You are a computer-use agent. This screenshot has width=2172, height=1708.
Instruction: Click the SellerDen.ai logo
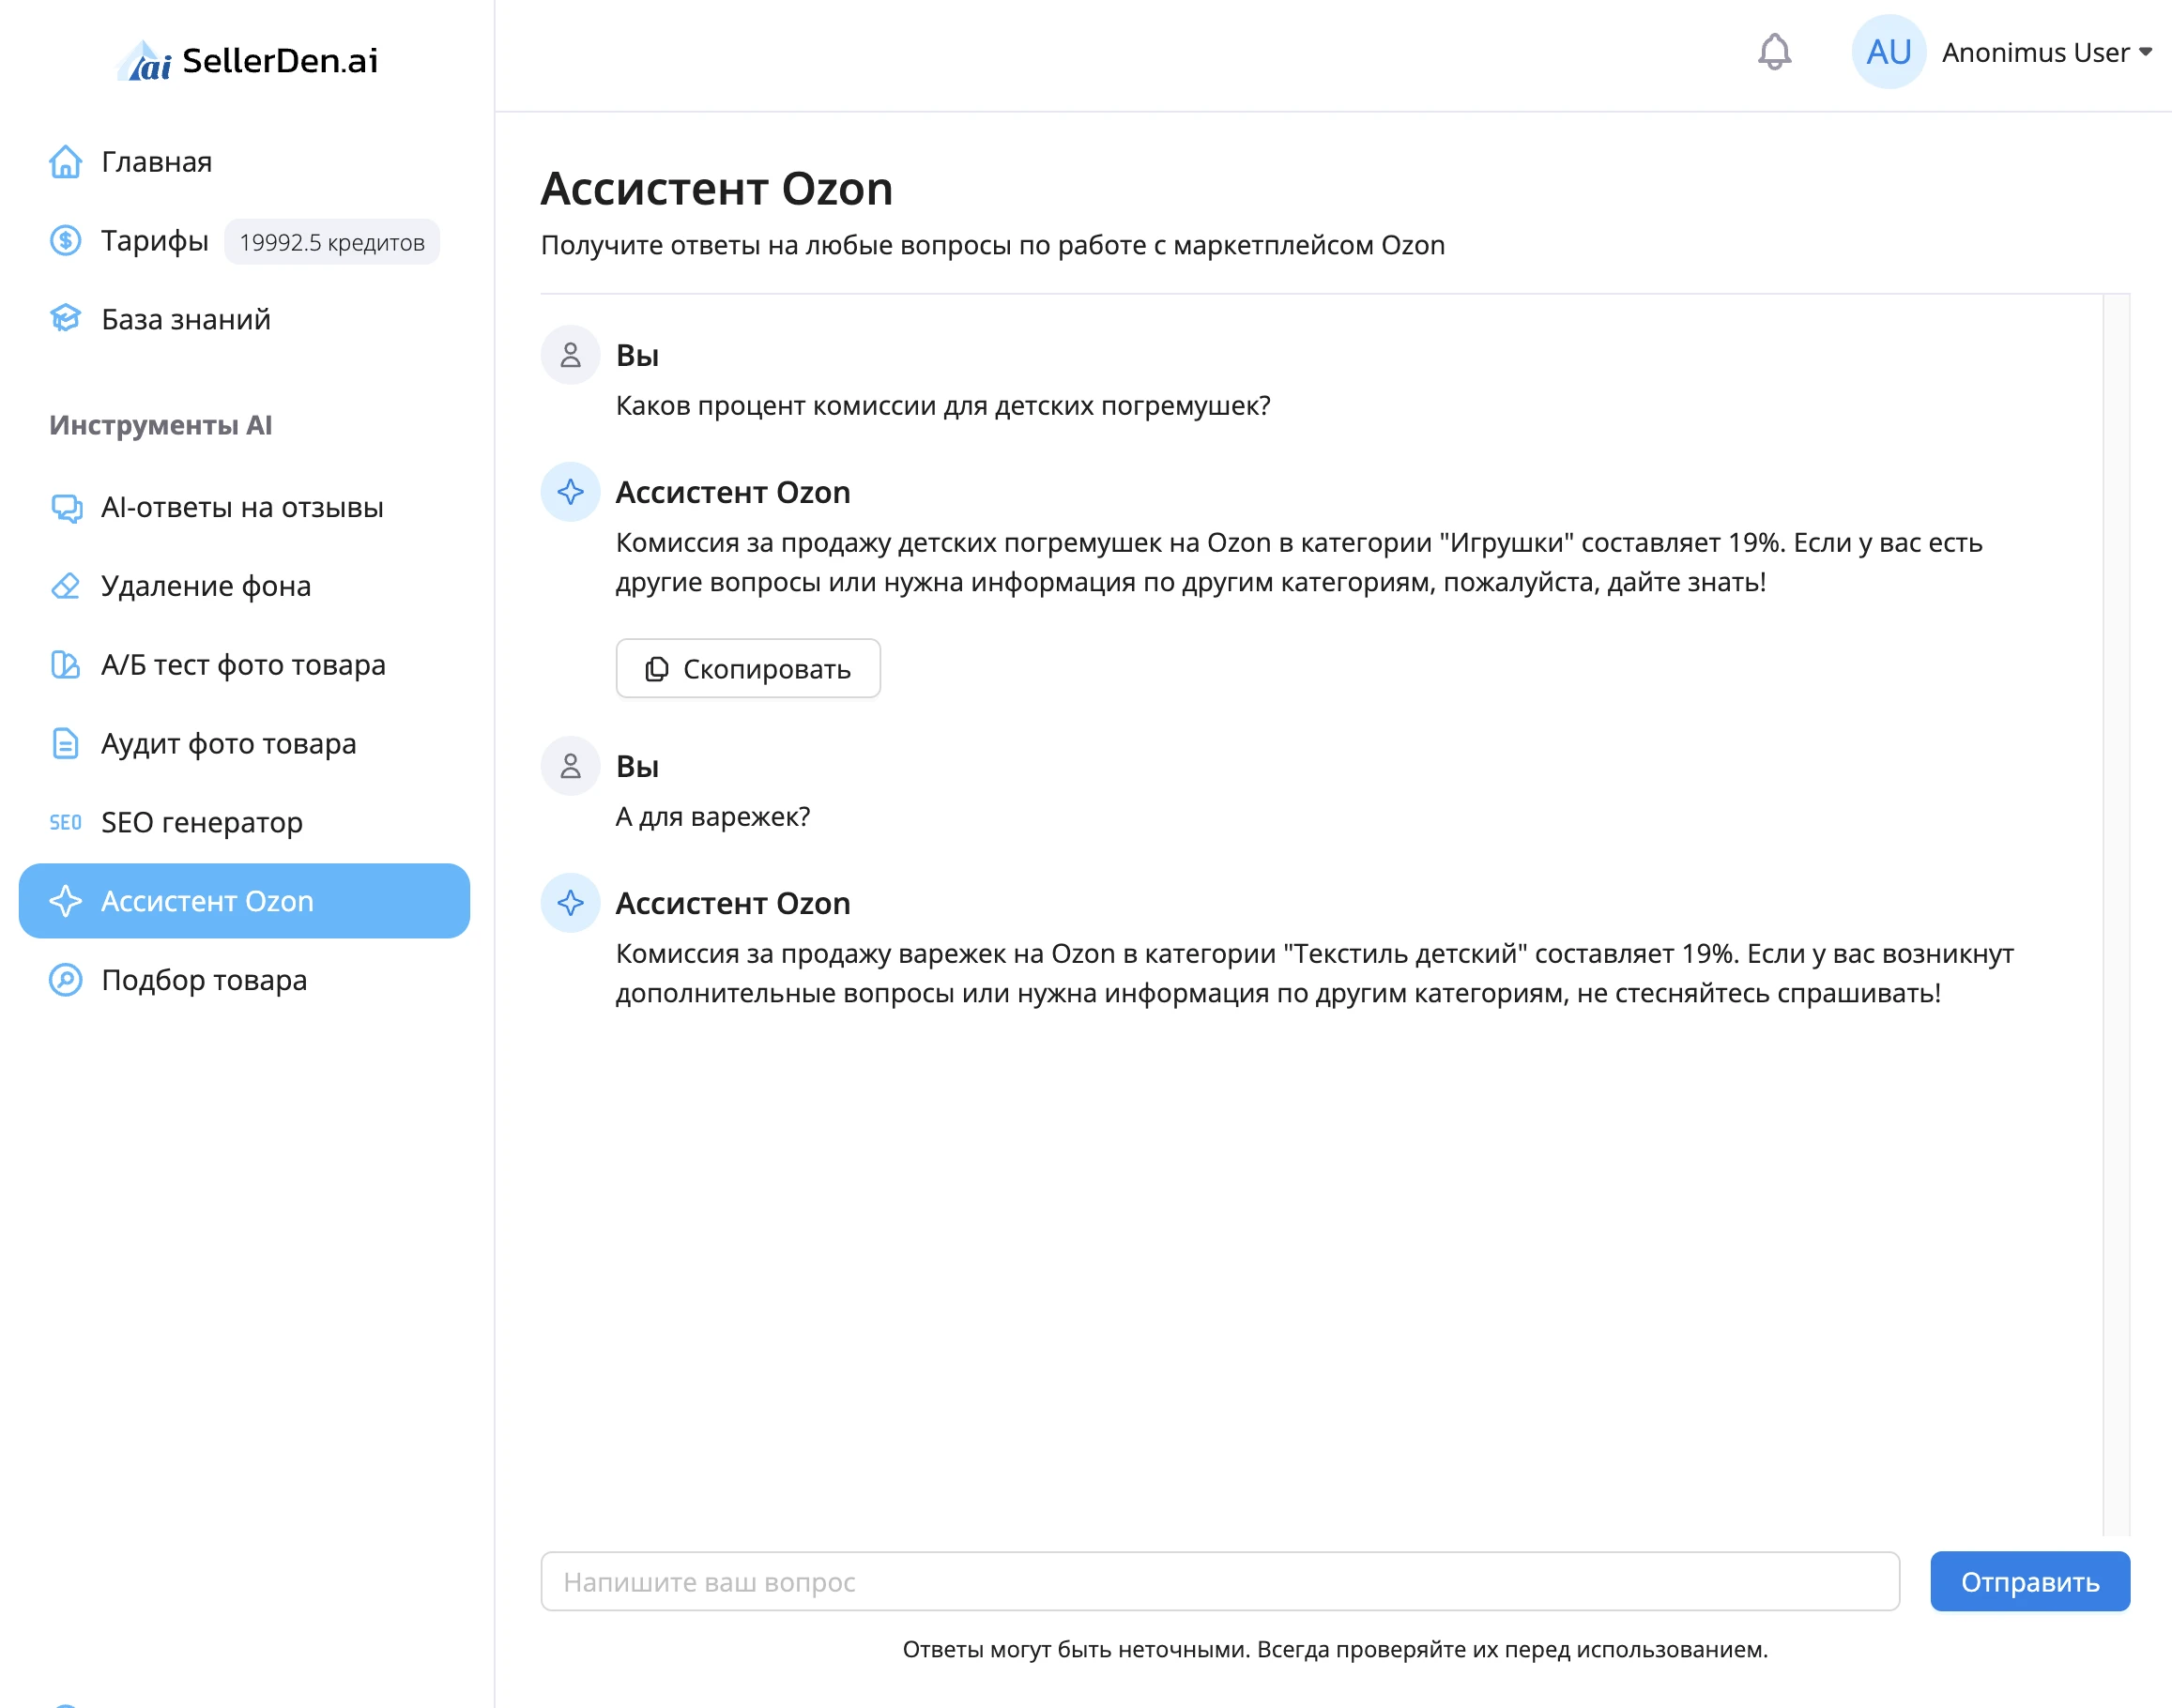coord(247,60)
